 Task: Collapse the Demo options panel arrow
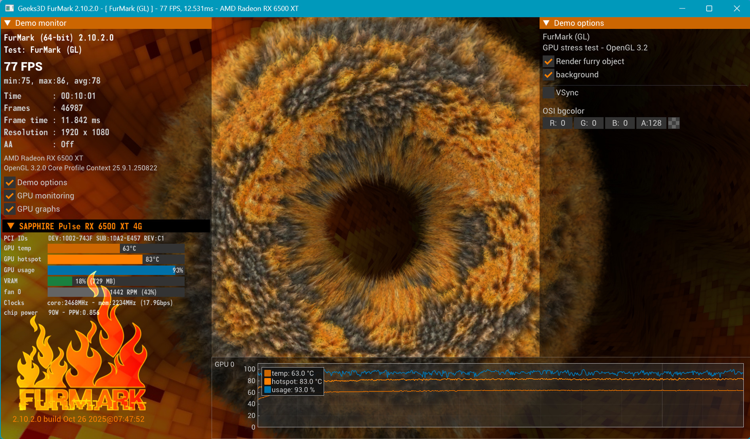tap(546, 23)
